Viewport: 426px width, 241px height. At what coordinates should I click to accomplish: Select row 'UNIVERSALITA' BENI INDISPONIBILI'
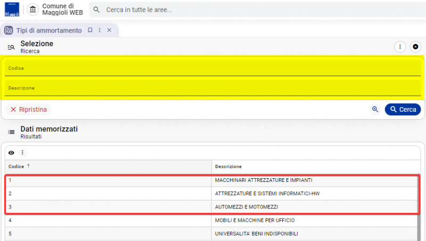coord(211,234)
